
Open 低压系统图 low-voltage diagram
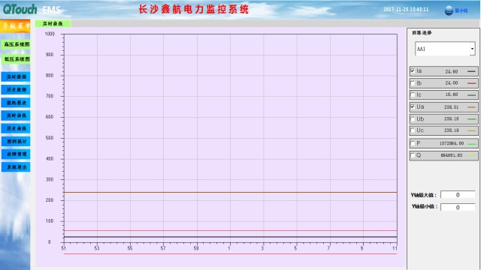click(x=16, y=58)
